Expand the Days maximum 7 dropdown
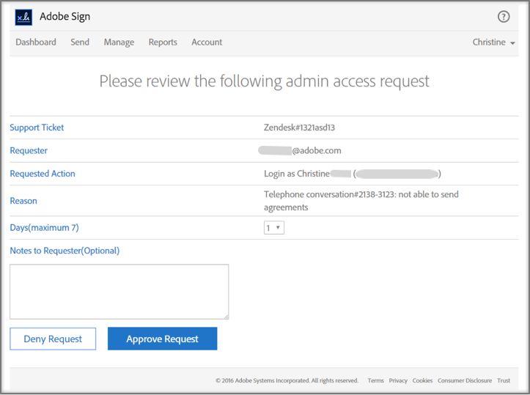 coord(273,228)
